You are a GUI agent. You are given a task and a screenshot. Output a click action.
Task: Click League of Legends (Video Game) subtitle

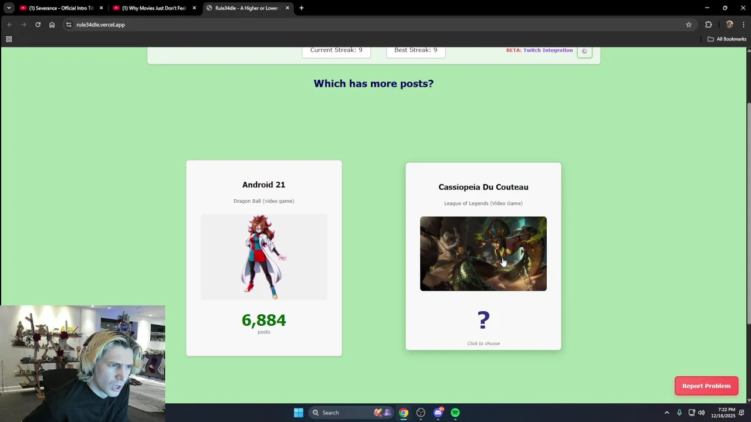click(x=483, y=203)
